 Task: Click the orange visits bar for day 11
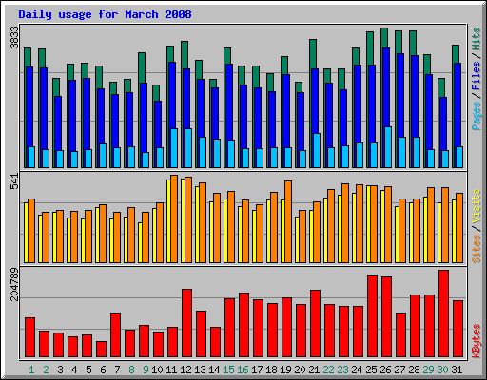tap(174, 218)
